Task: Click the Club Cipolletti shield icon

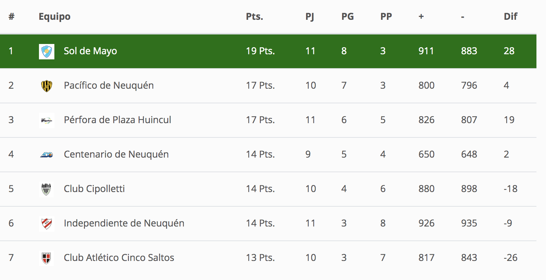Action: tap(47, 189)
